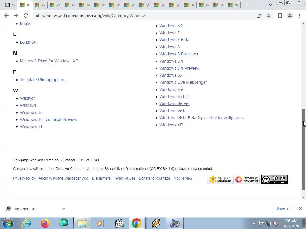Open Windows Live Messenger link

click(183, 82)
